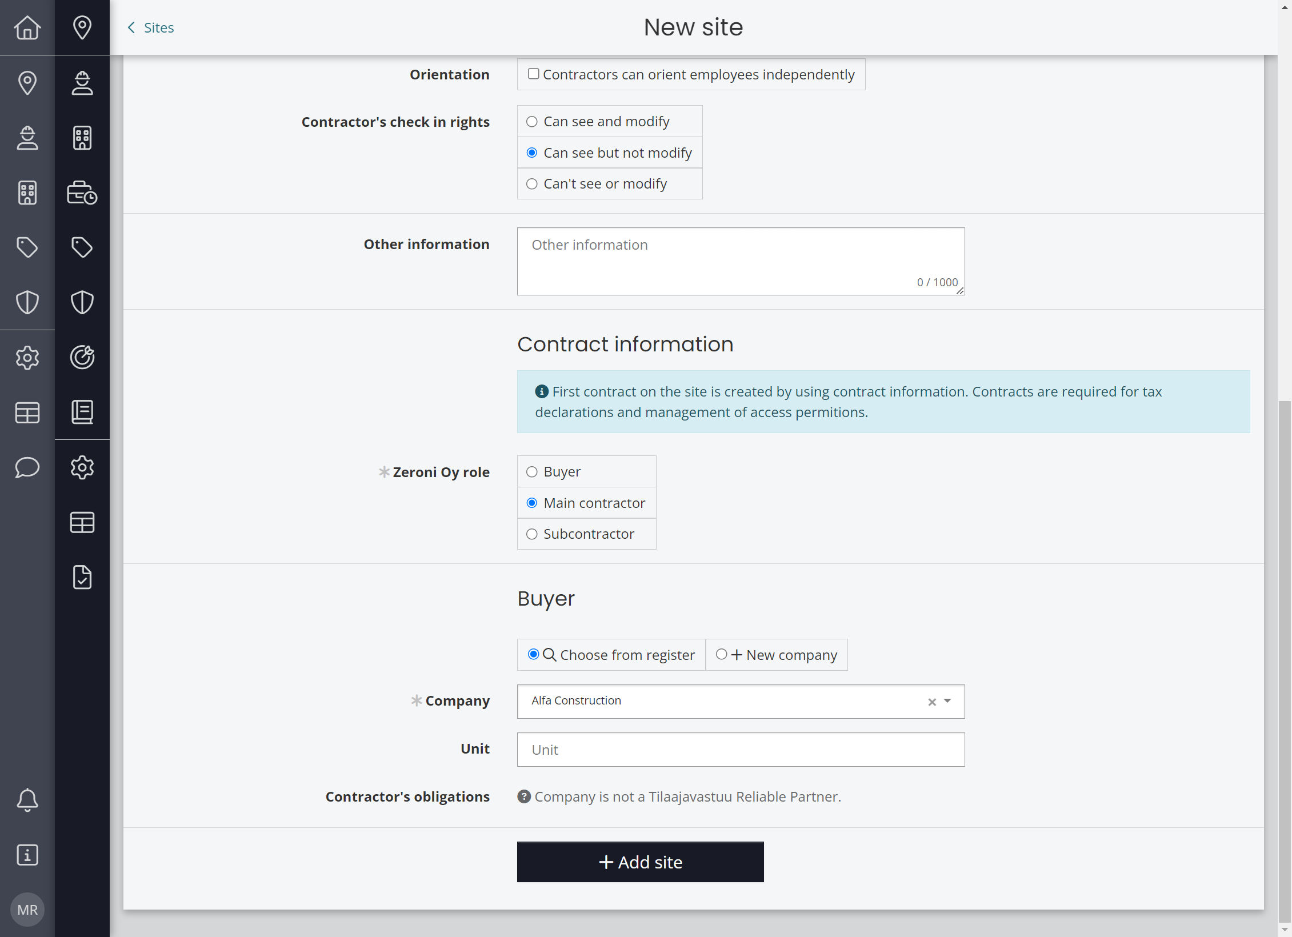Expand the Company dropdown arrow

(x=947, y=701)
